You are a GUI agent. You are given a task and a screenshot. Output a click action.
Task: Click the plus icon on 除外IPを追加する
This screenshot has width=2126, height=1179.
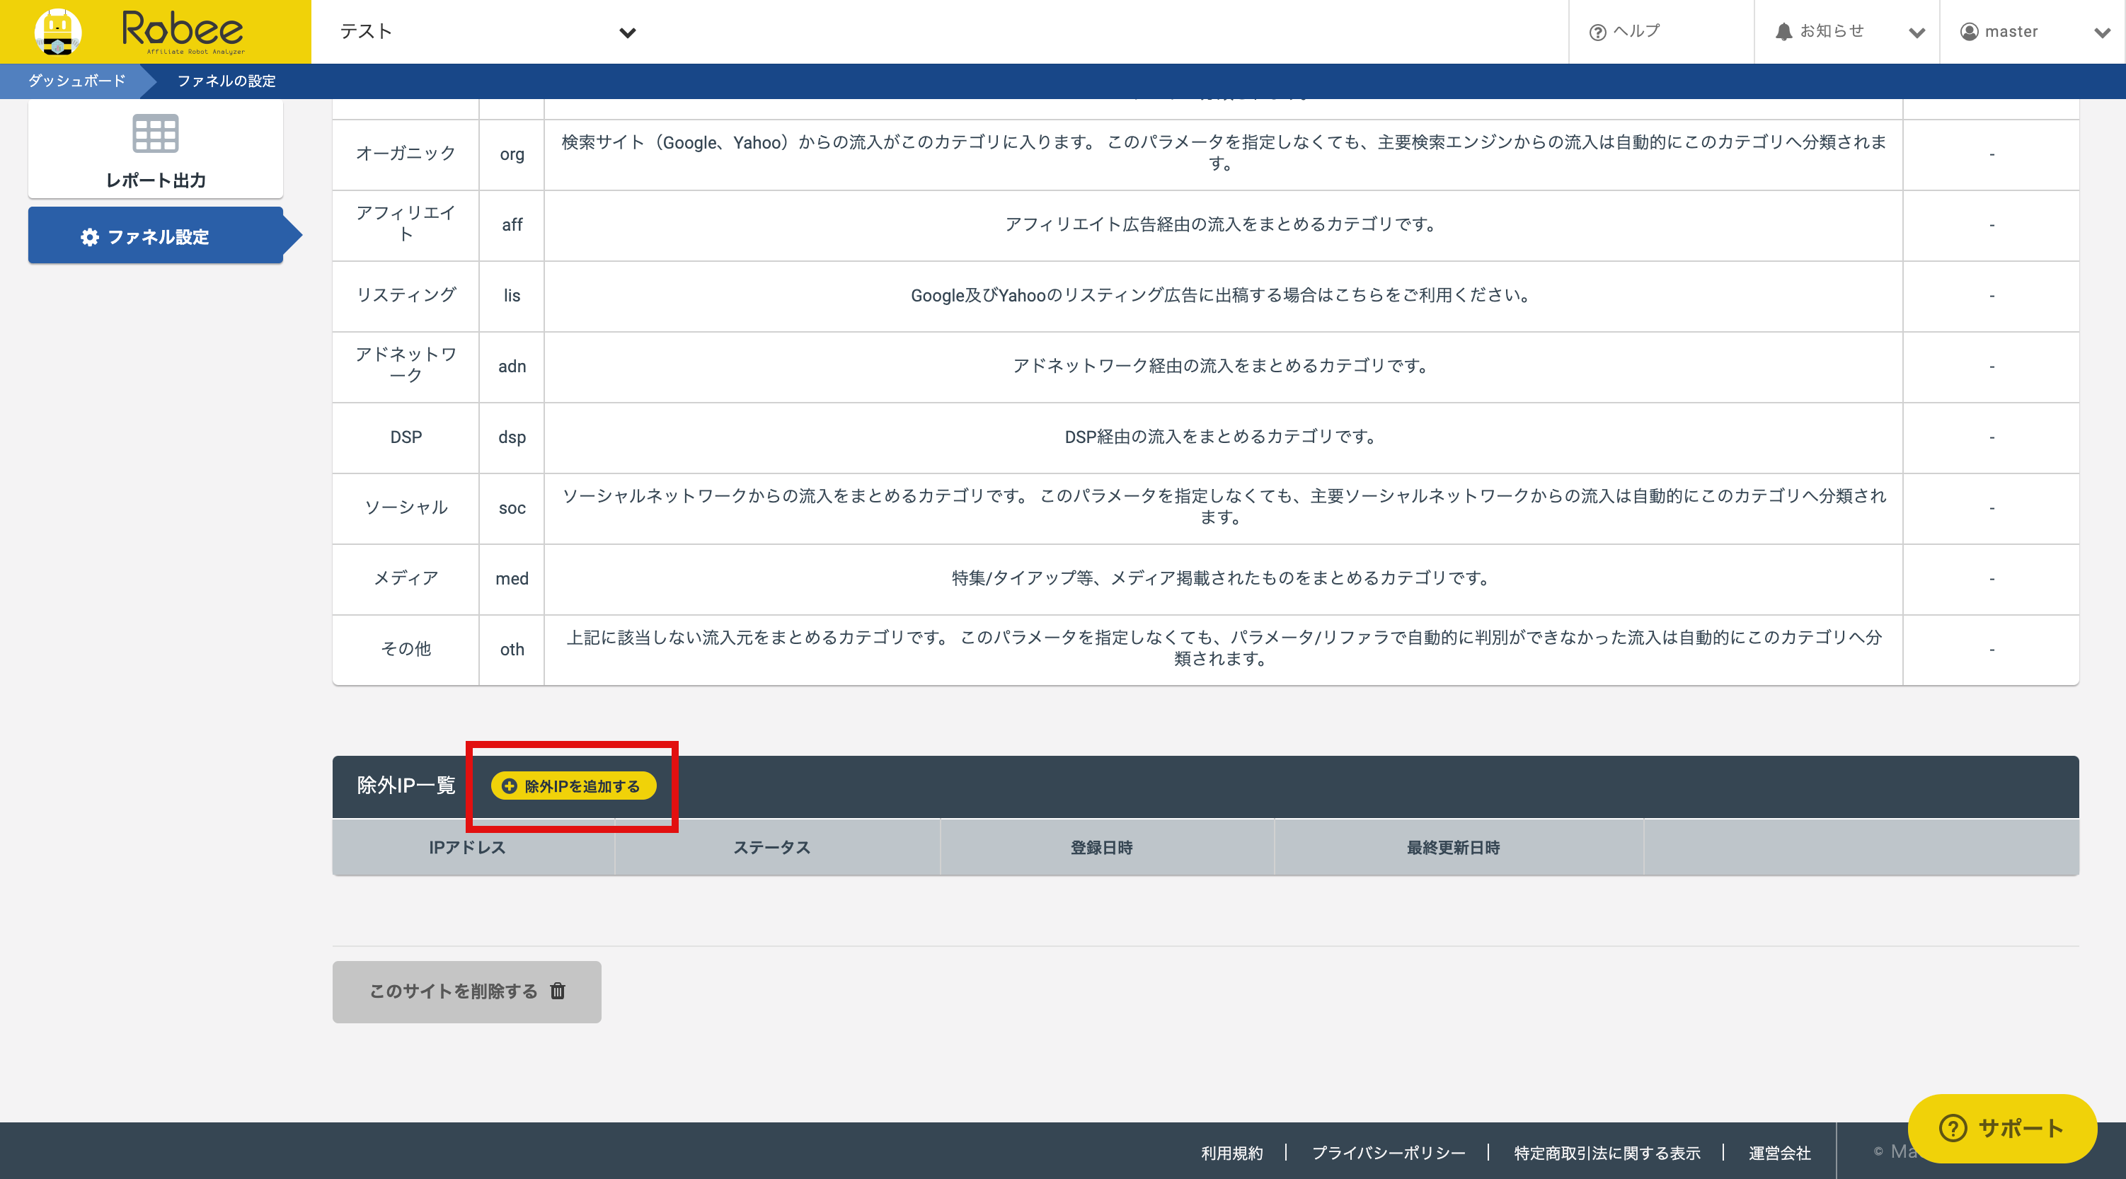(510, 786)
